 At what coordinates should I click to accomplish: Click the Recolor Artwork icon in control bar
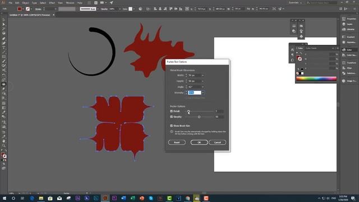(140, 9)
